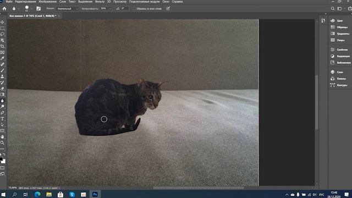Toggle Quick Mask mode
Image resolution: width=352 pixels, height=198 pixels.
click(2, 168)
